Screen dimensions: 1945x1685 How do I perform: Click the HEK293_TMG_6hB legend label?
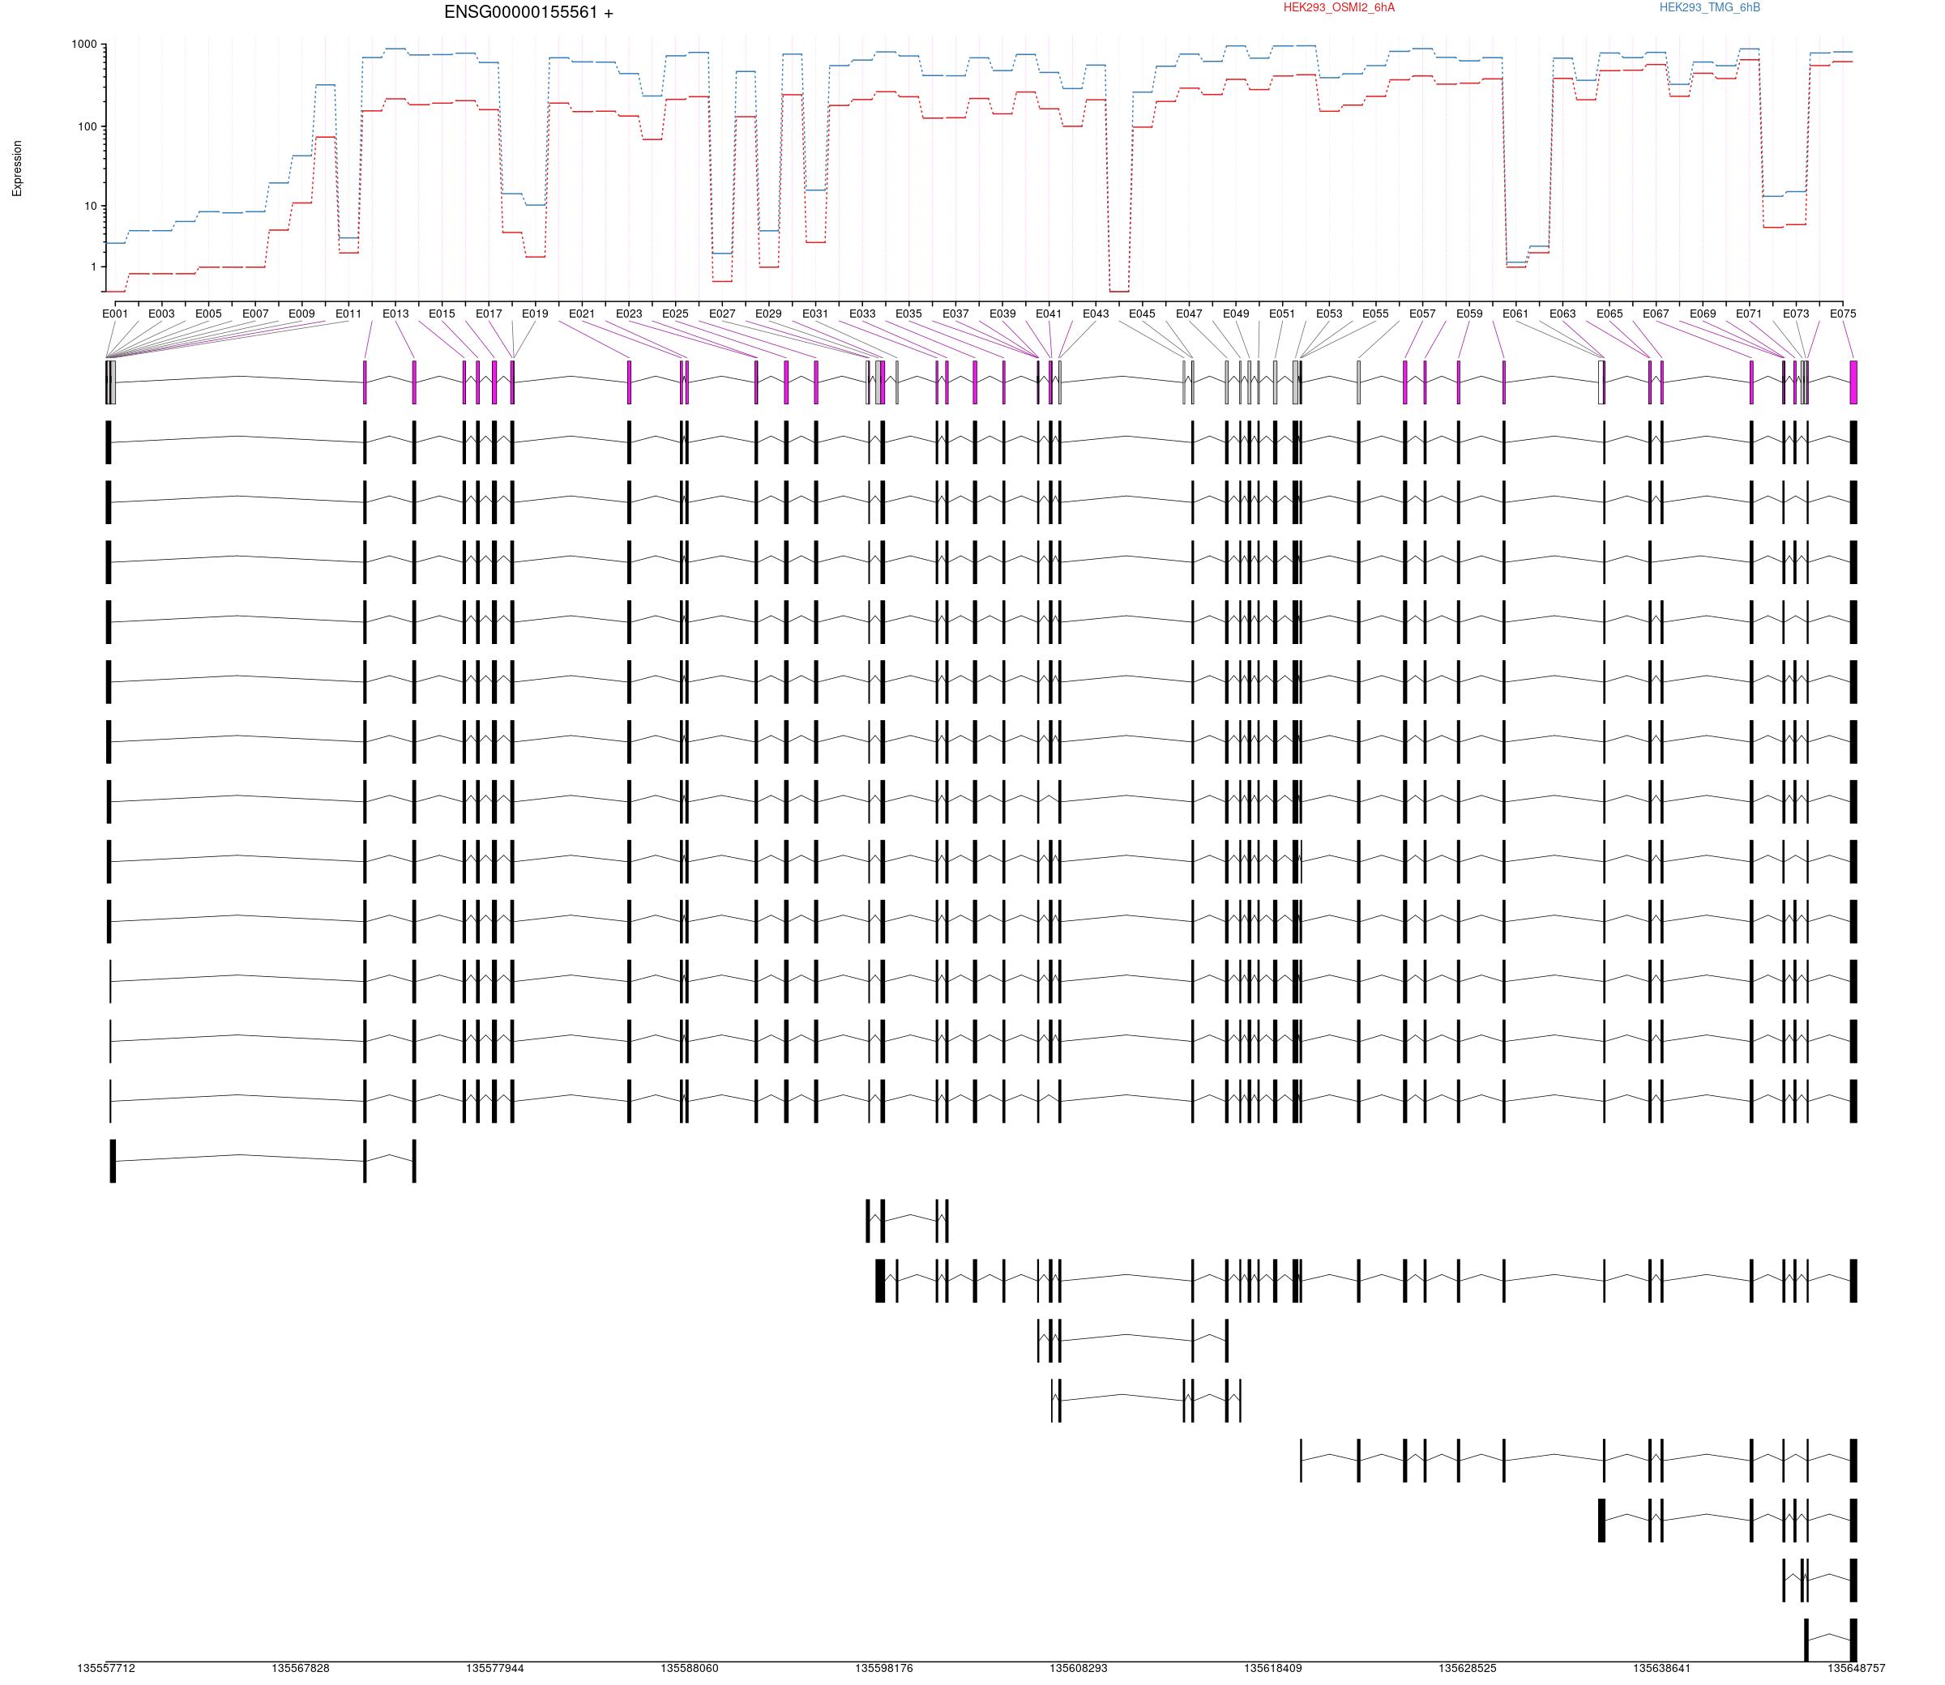tap(1710, 7)
